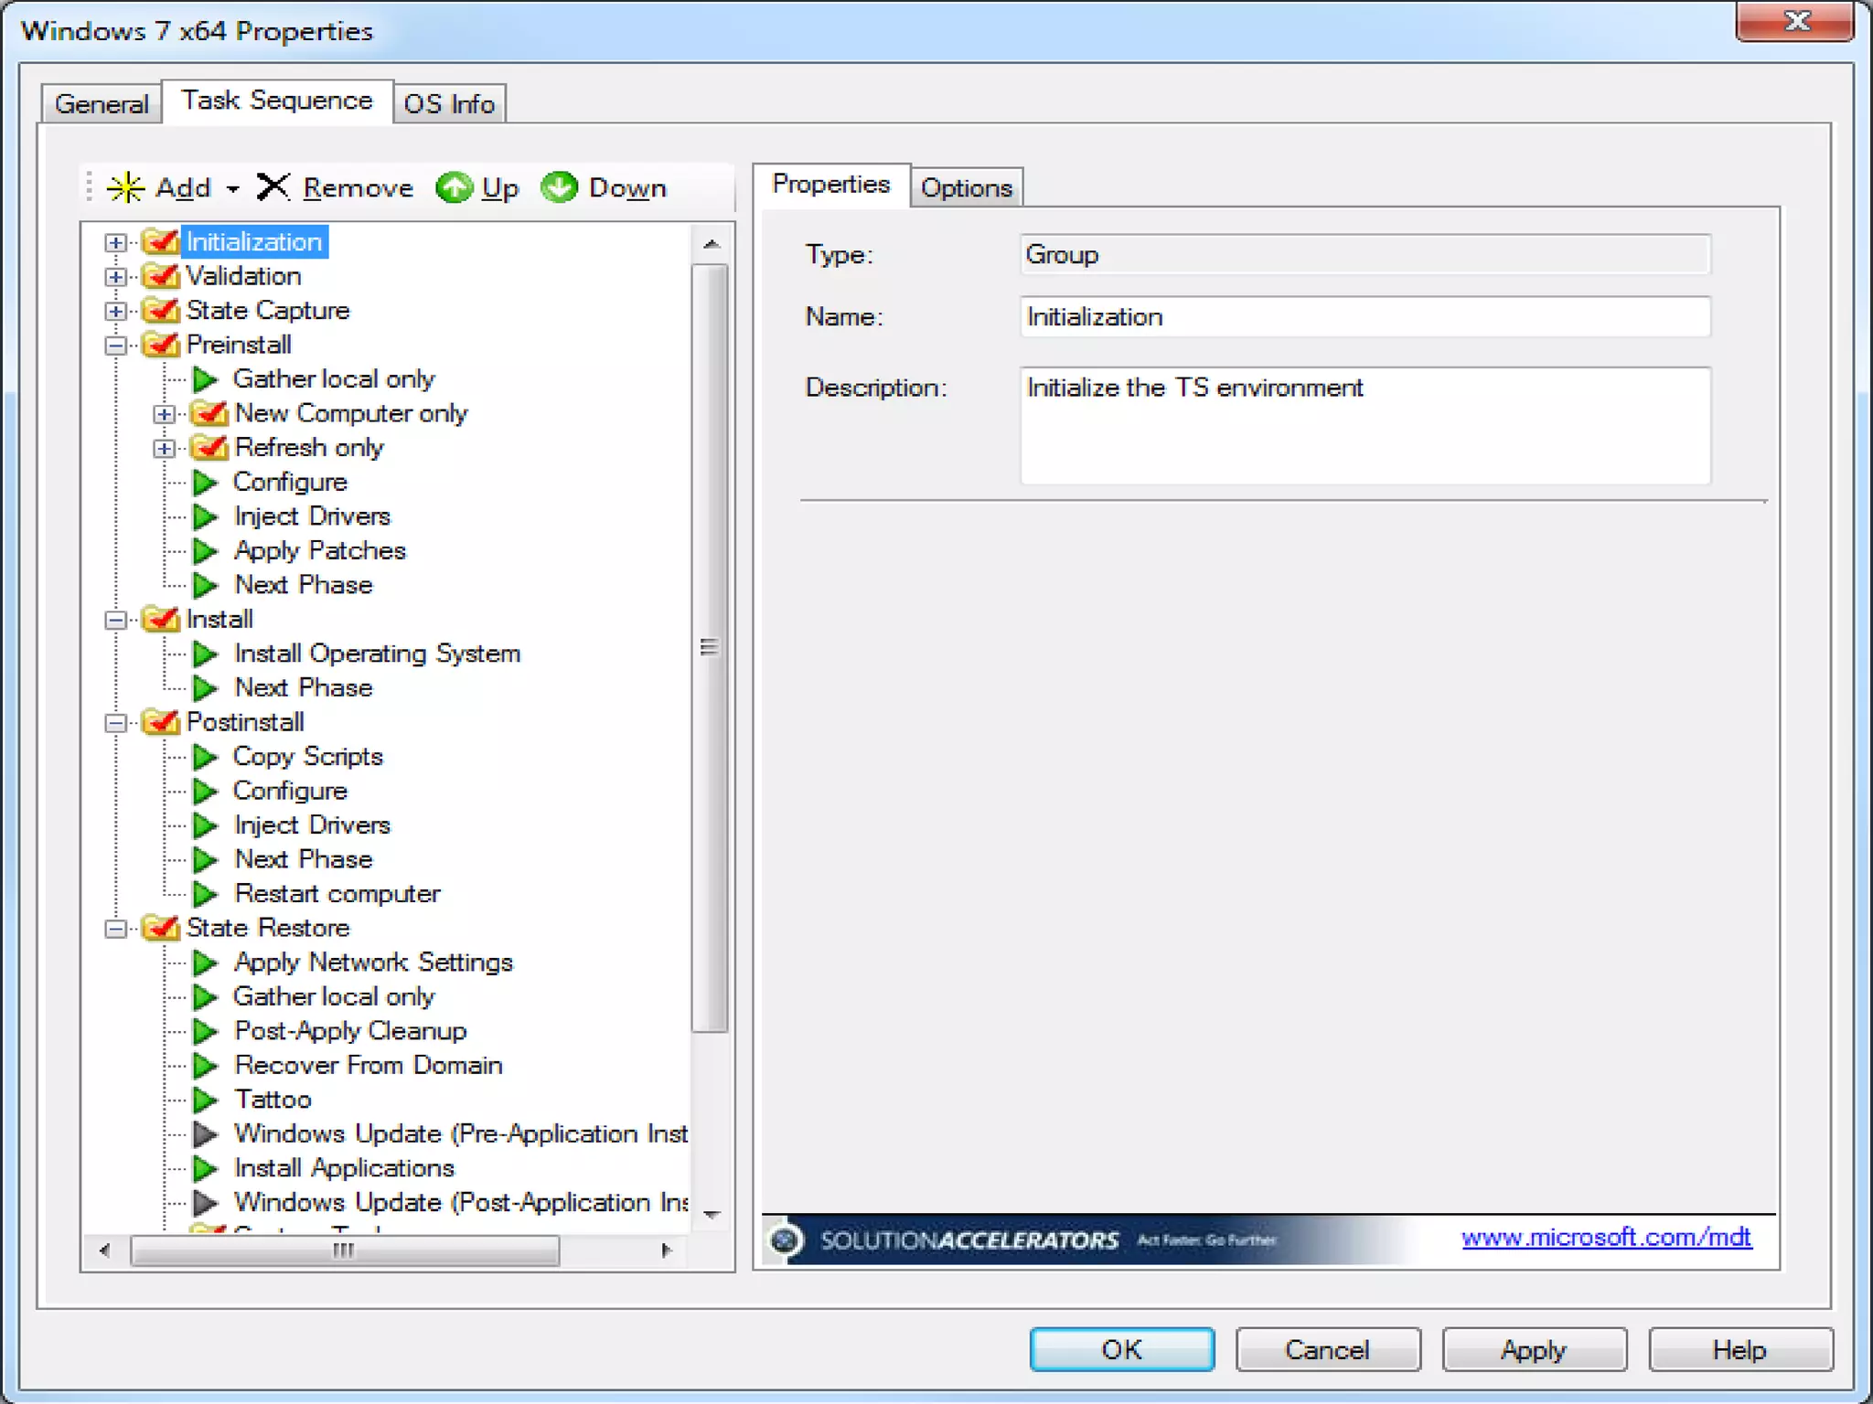The height and width of the screenshot is (1404, 1873).
Task: Open the Options tab
Action: (967, 188)
